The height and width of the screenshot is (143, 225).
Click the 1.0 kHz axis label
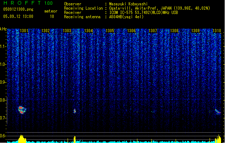(3, 64)
